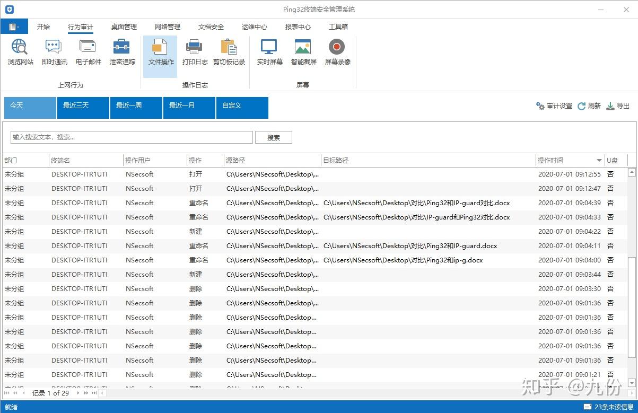Start 屏幕录像 screen recording
This screenshot has height=413, width=638.
click(x=337, y=53)
